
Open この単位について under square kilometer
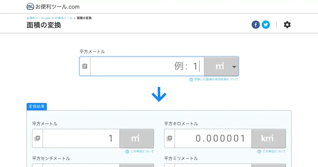pos(274,152)
